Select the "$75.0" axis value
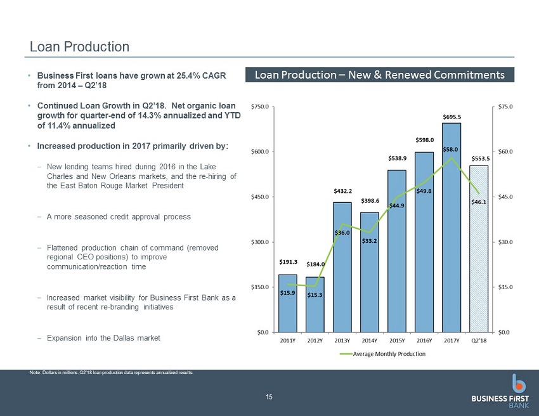 505,107
